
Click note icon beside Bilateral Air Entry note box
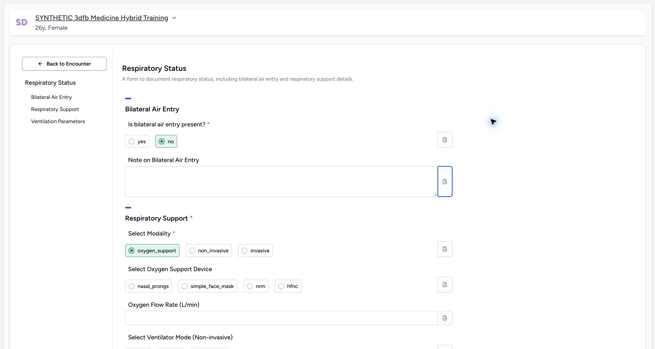point(445,182)
